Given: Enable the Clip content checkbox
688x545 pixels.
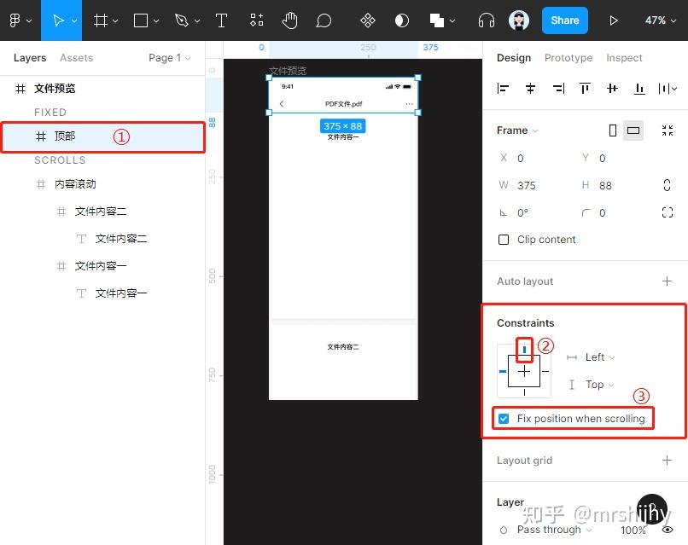Looking at the screenshot, I should pyautogui.click(x=504, y=240).
